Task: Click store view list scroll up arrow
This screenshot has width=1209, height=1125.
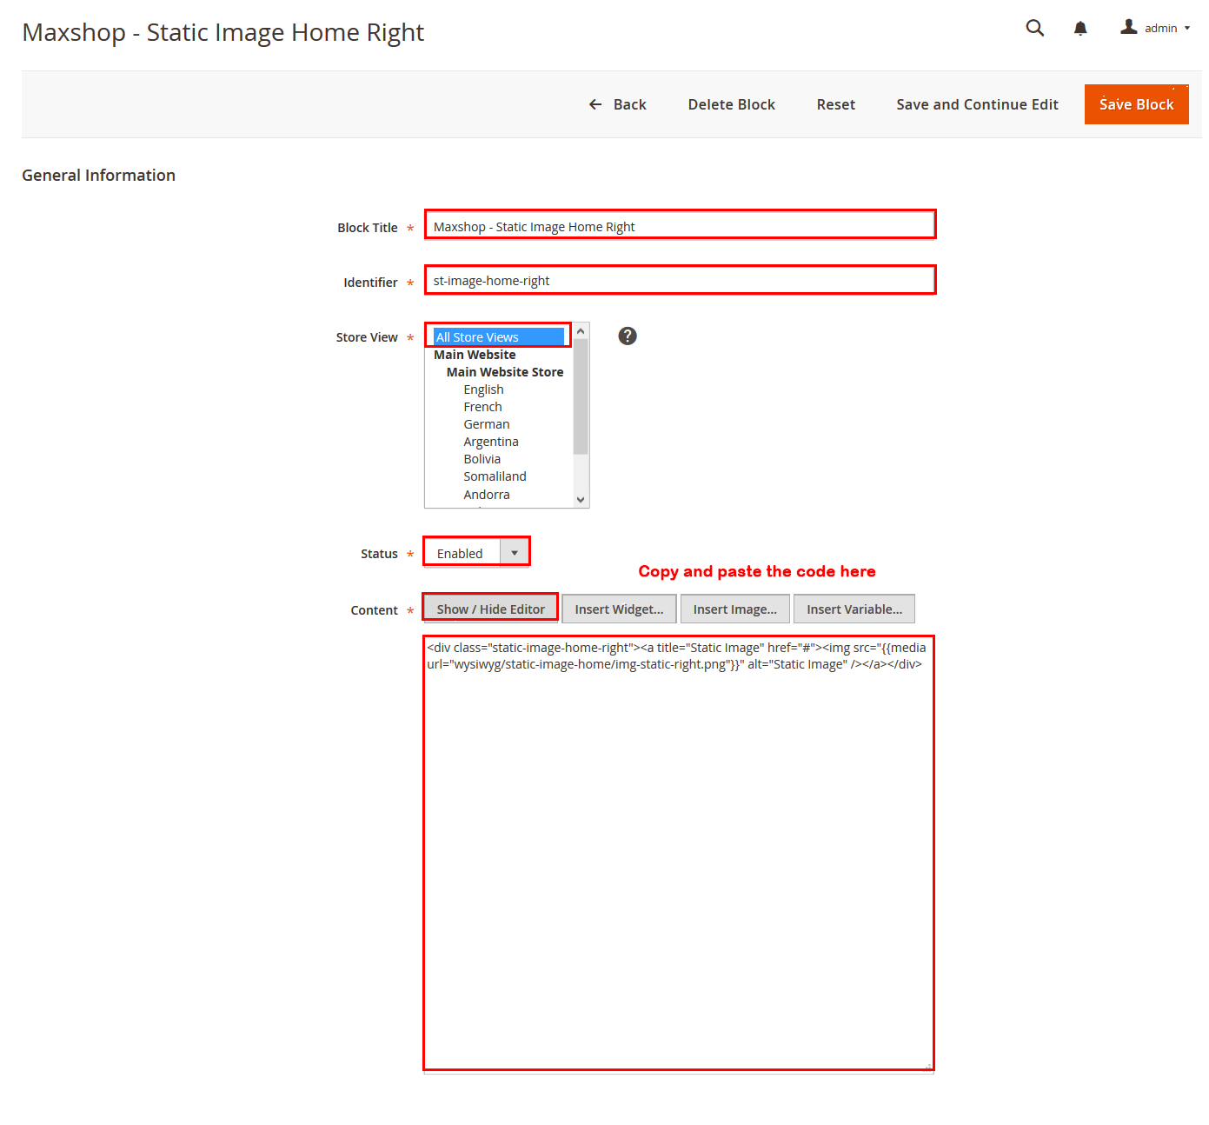Action: (581, 331)
